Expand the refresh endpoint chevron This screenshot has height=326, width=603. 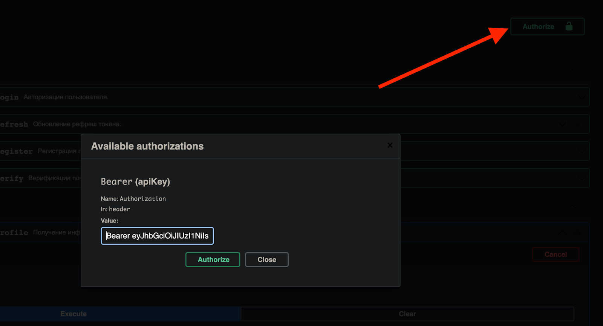point(562,124)
